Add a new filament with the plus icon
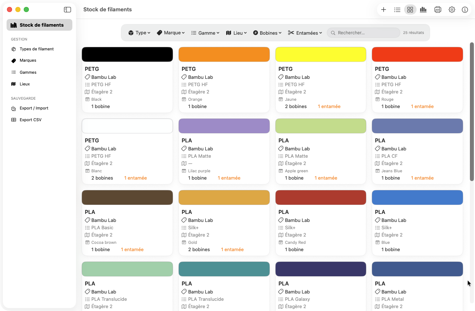This screenshot has width=475, height=311. pyautogui.click(x=383, y=10)
